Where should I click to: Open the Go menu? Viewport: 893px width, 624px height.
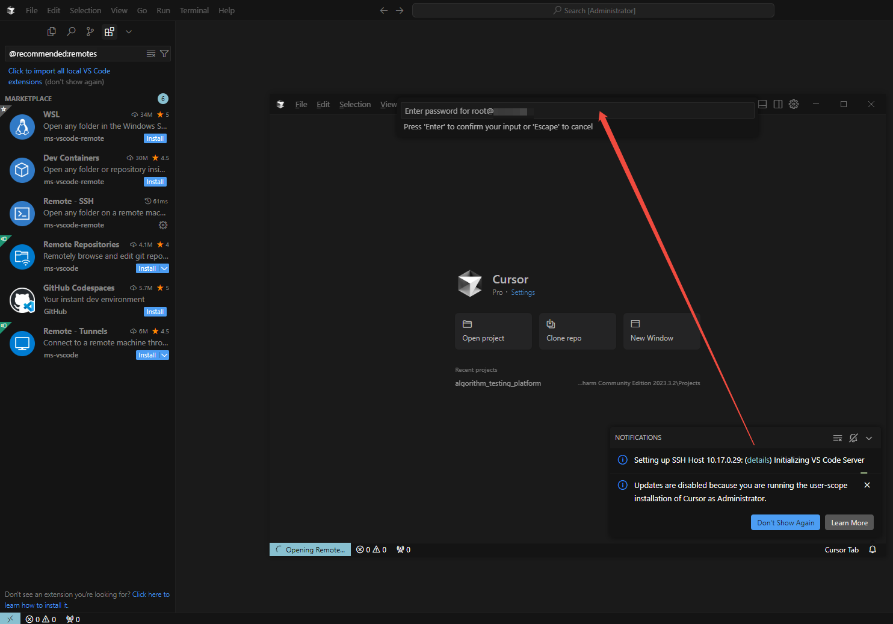pyautogui.click(x=142, y=10)
